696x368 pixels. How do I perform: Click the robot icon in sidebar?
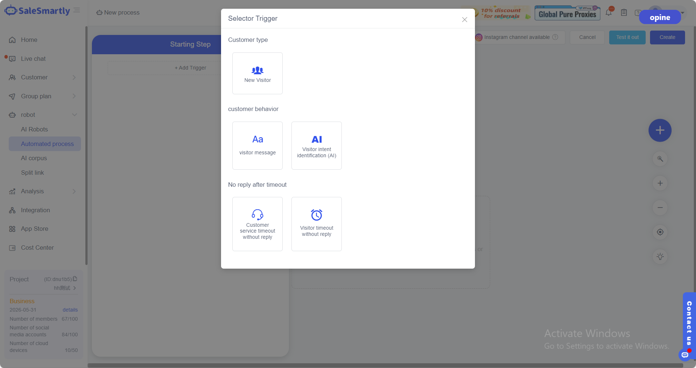pyautogui.click(x=12, y=115)
